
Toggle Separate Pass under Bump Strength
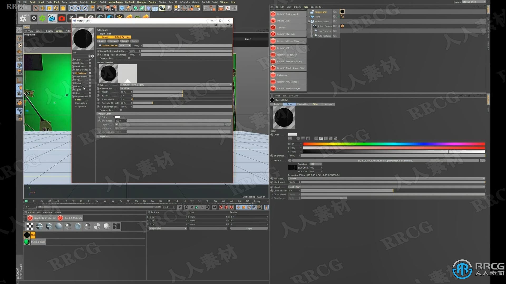coord(121,110)
